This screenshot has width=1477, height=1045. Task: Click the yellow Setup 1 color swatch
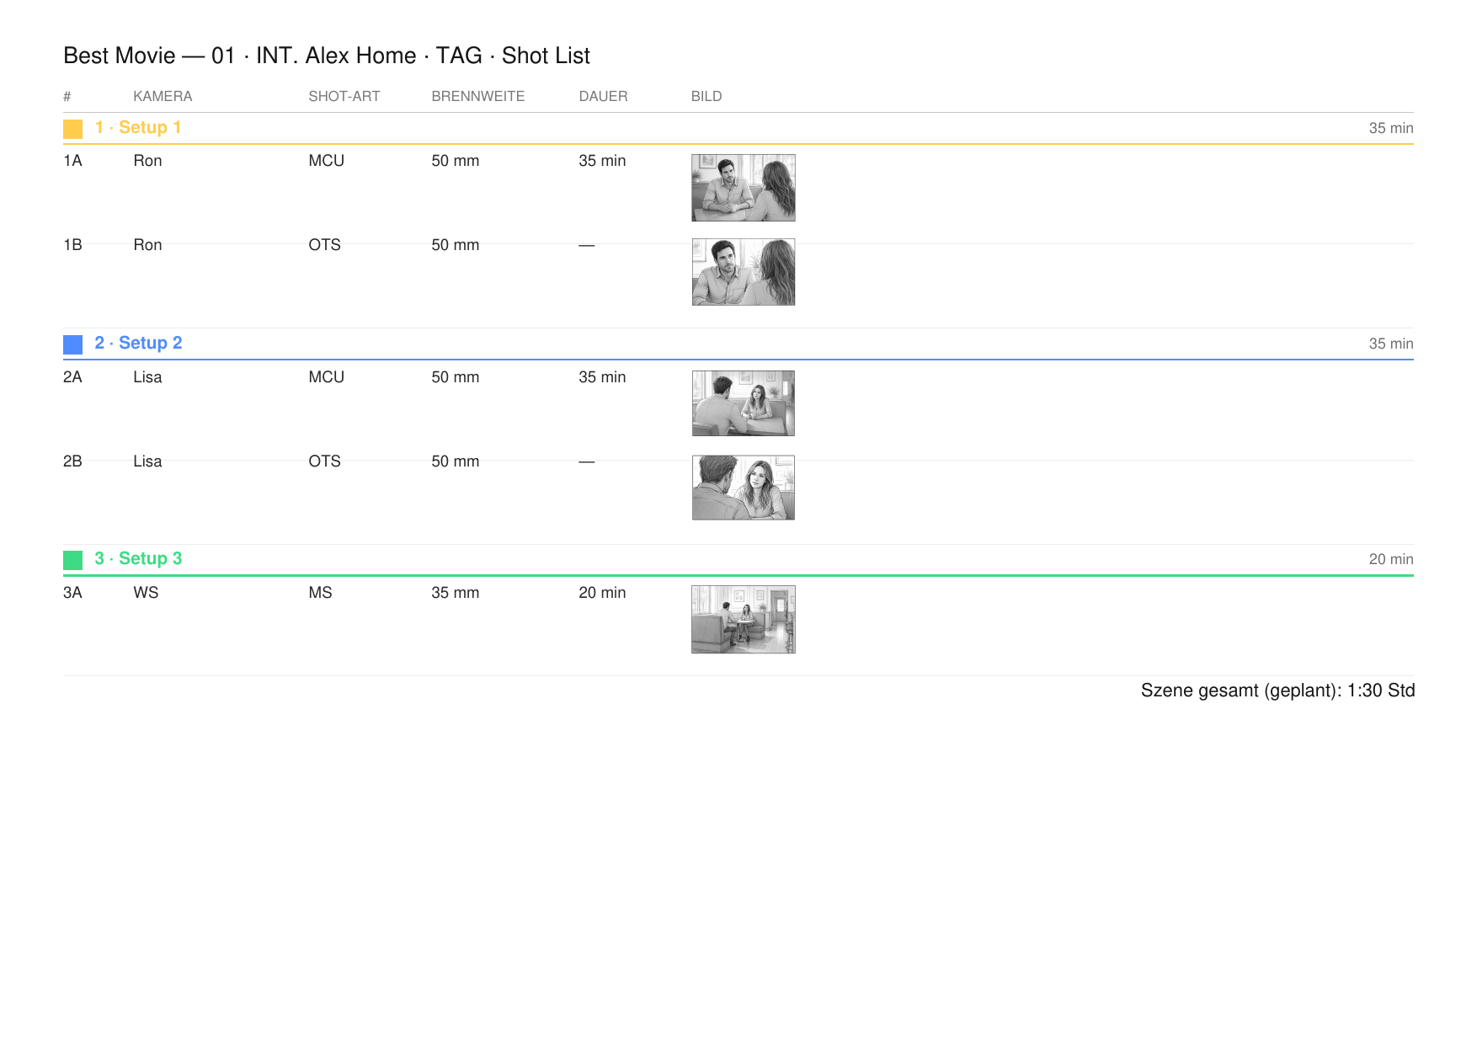72,129
